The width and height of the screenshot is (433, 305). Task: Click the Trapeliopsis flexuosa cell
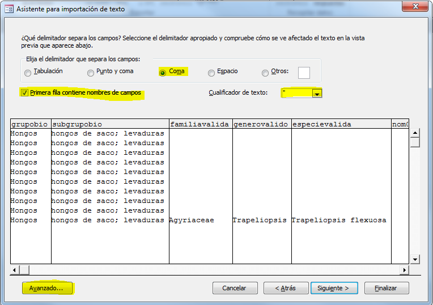pyautogui.click(x=339, y=220)
